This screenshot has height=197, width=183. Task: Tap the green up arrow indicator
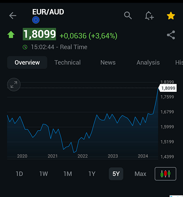pyautogui.click(x=11, y=35)
